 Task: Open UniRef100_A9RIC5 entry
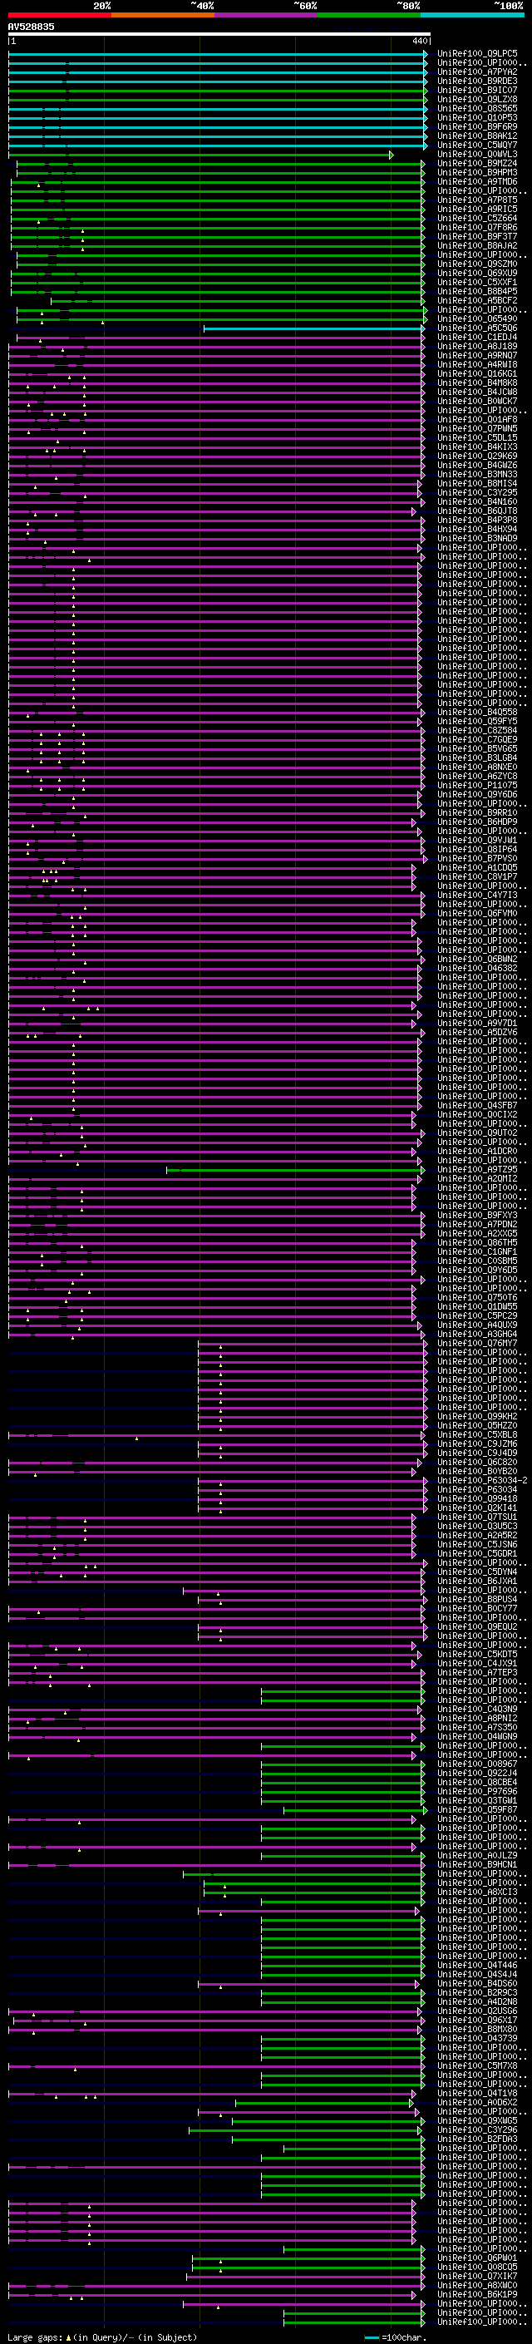coord(477,210)
